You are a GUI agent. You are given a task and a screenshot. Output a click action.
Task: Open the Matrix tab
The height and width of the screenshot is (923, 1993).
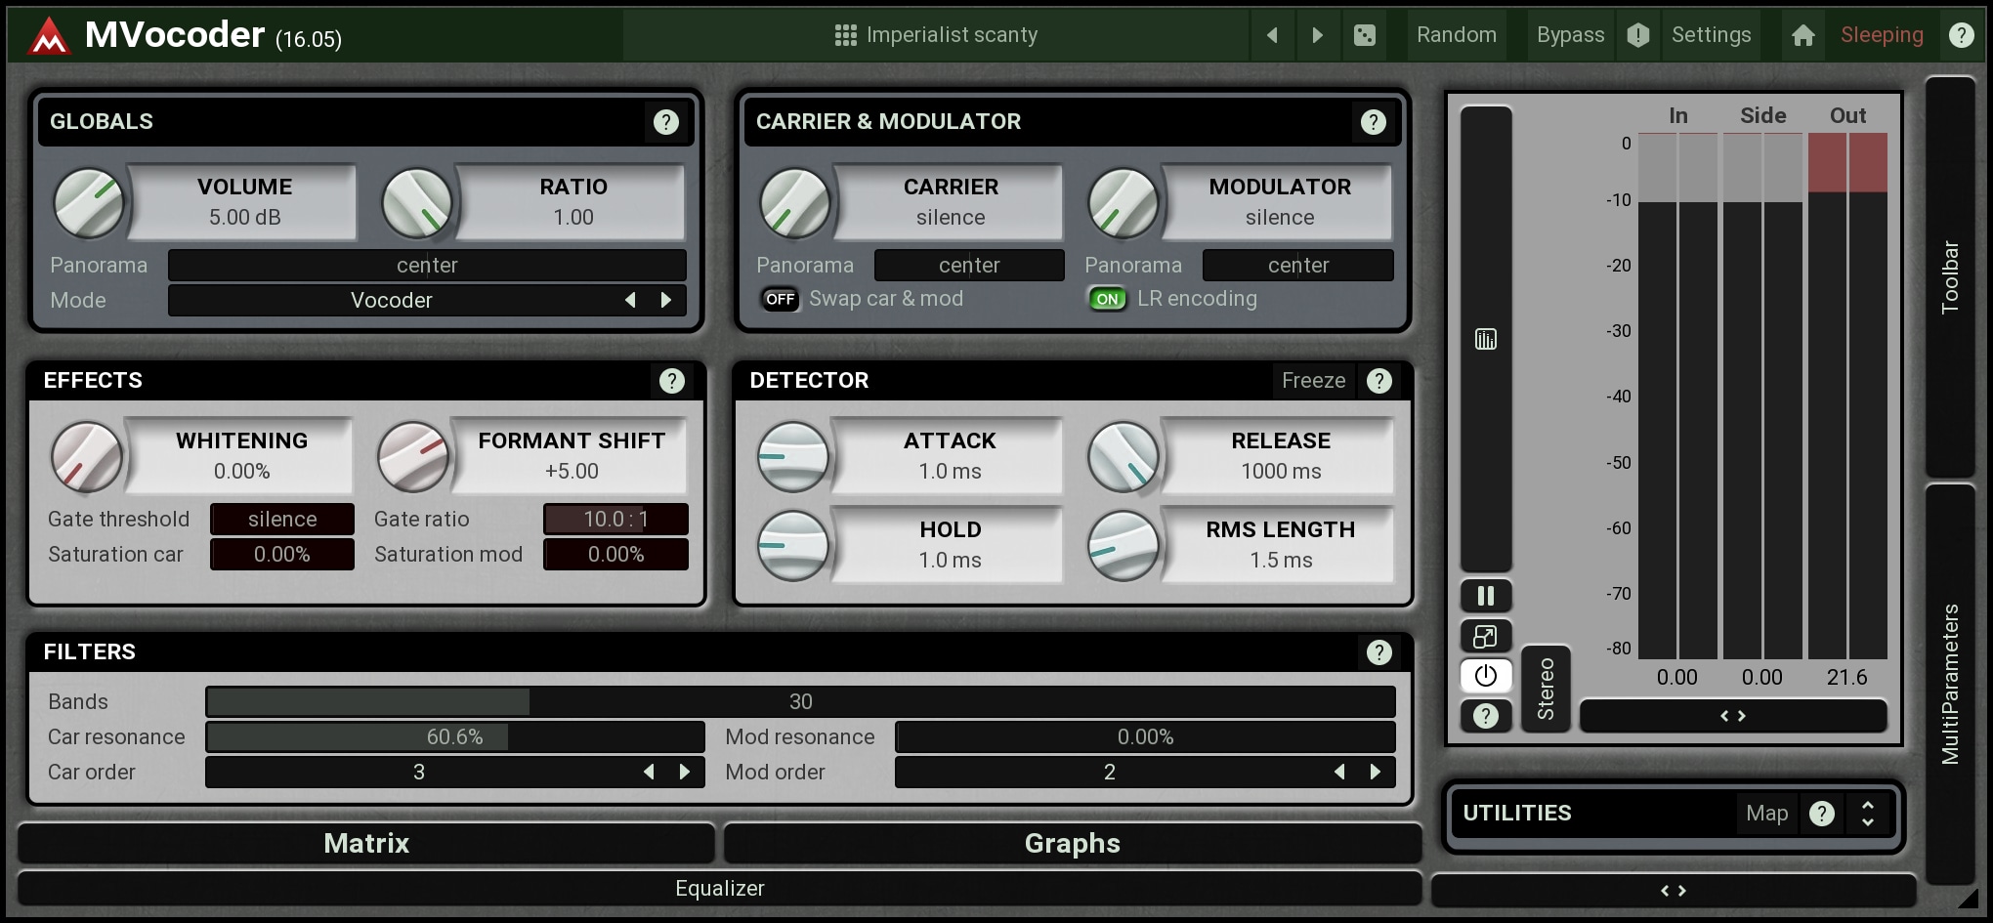366,843
